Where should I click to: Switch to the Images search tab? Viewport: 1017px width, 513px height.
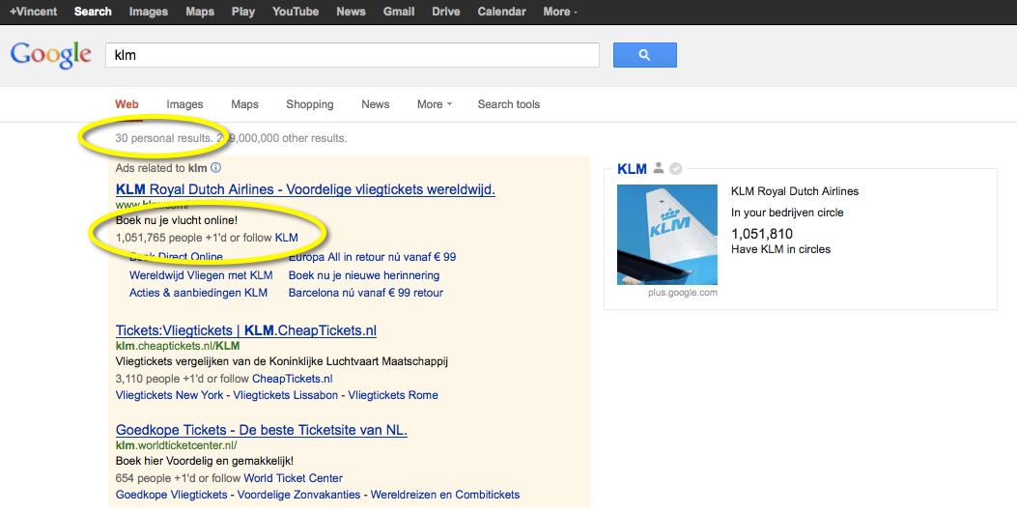coord(184,104)
